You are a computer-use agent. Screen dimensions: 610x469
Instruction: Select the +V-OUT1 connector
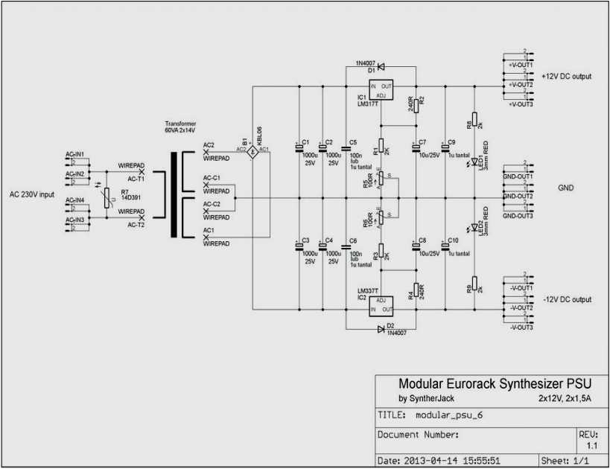(518, 58)
